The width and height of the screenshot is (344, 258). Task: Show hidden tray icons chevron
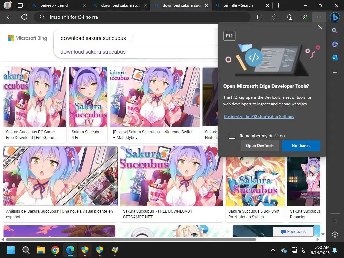(x=273, y=250)
